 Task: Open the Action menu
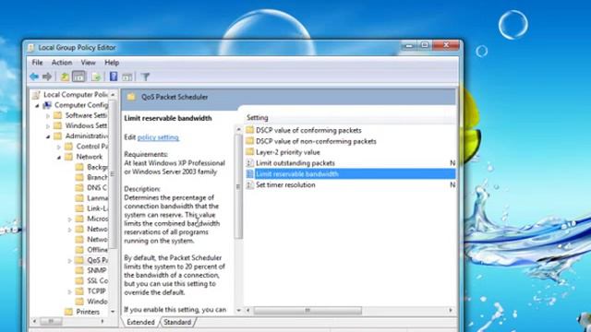click(62, 63)
